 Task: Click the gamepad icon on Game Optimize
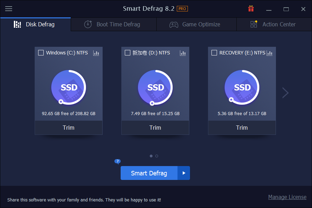point(173,24)
